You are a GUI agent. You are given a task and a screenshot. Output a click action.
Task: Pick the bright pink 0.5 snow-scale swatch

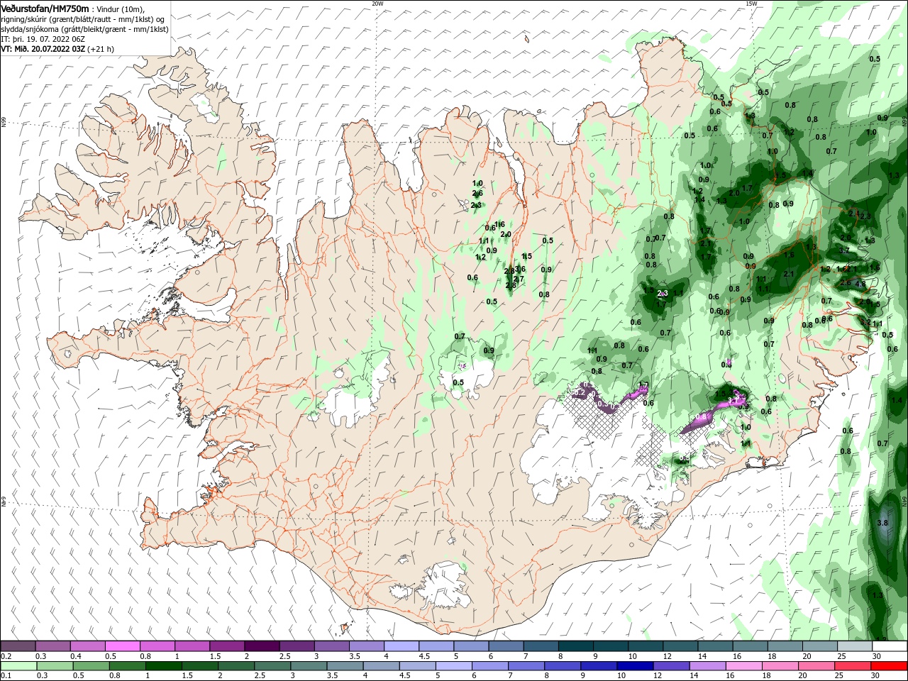(122, 646)
